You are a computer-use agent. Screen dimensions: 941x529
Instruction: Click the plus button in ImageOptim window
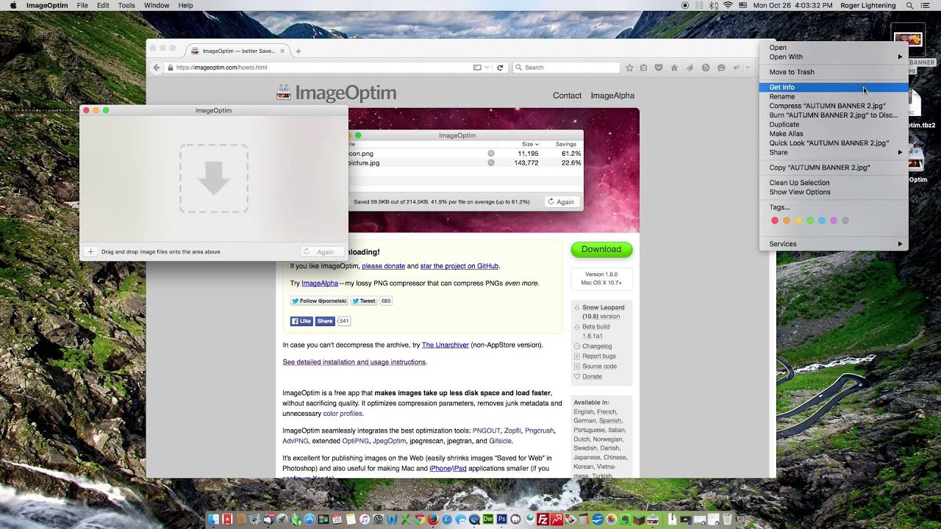tap(90, 251)
